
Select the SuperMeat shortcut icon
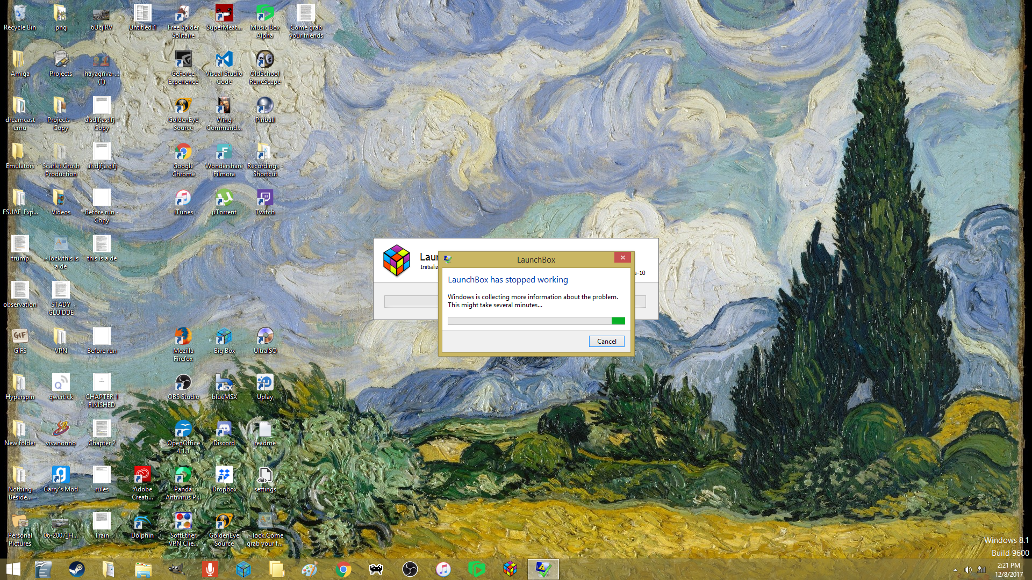(x=224, y=18)
